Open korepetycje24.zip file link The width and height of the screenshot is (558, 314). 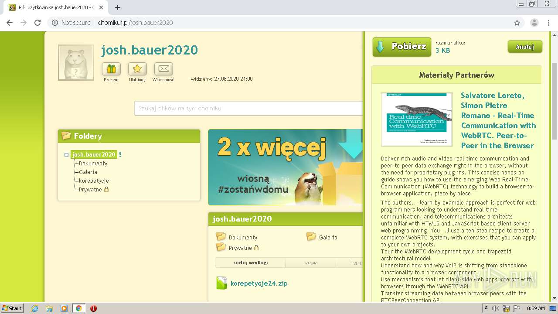point(259,283)
